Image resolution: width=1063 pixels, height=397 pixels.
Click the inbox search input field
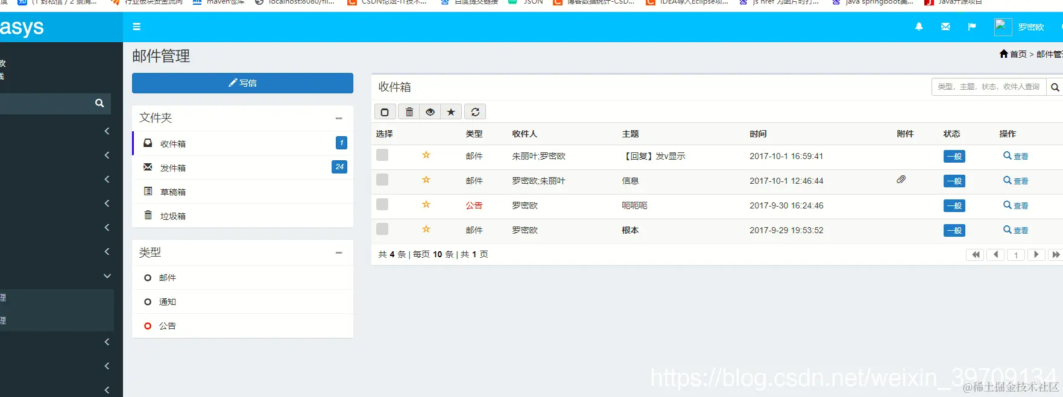[x=989, y=87]
